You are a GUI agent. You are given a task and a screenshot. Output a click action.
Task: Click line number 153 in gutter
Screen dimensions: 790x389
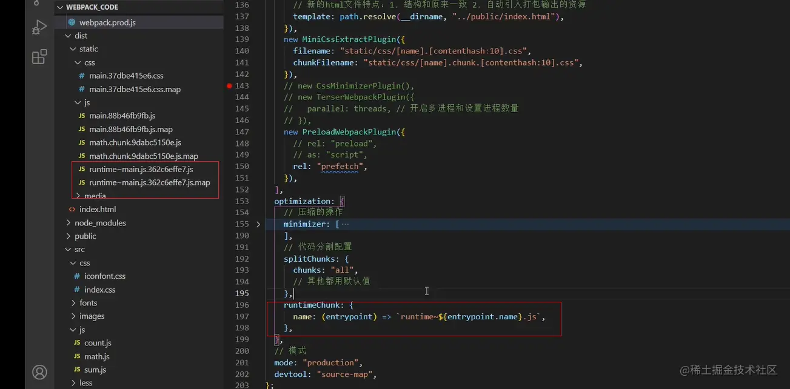tap(242, 201)
